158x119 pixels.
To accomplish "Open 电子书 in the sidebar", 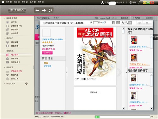I will pos(14,22).
